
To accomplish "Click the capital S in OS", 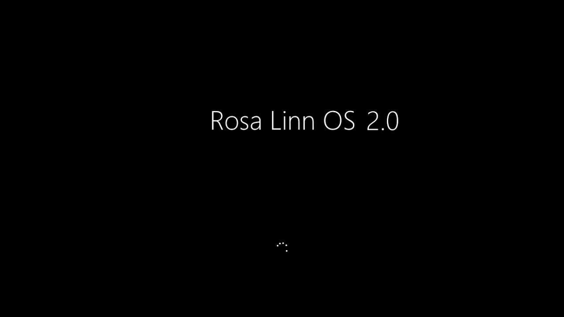I will point(349,121).
